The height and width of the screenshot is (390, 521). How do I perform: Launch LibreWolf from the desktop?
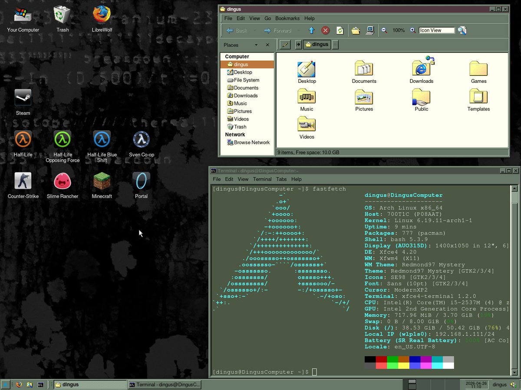coord(102,19)
